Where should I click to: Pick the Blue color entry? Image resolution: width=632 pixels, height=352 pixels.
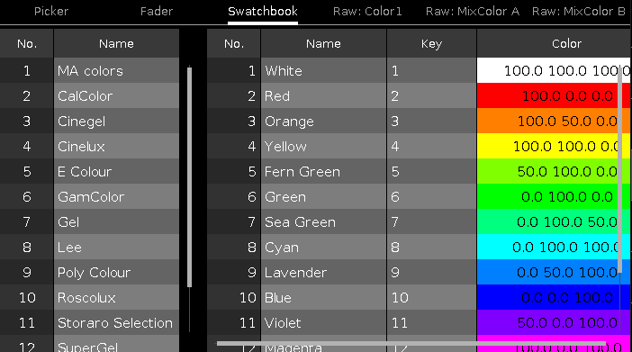coord(324,298)
